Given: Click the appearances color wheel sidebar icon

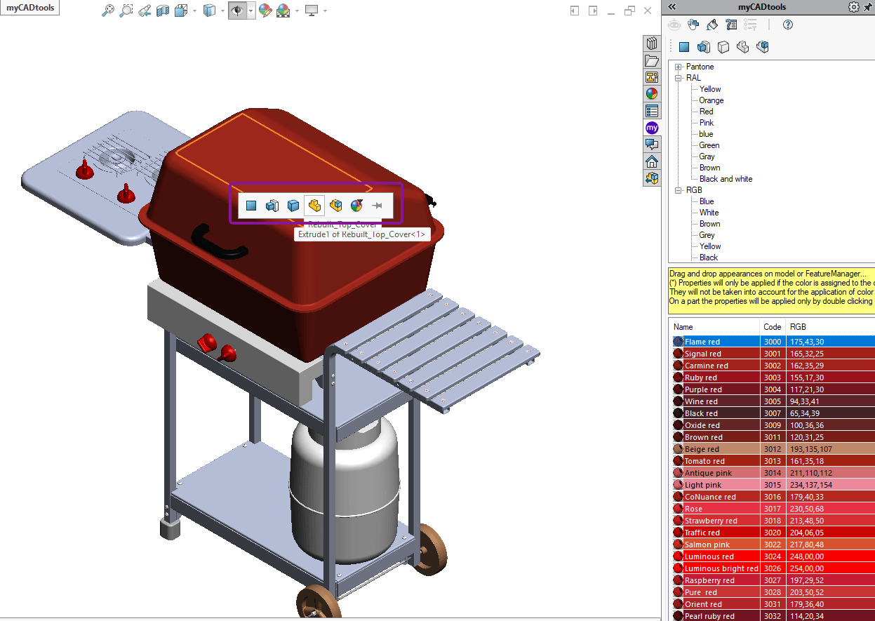Looking at the screenshot, I should pyautogui.click(x=652, y=93).
